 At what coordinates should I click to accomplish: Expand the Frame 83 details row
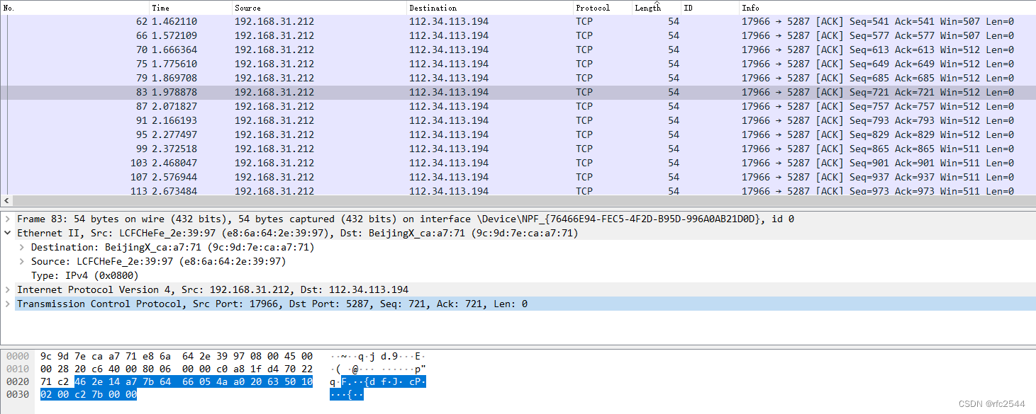click(7, 219)
